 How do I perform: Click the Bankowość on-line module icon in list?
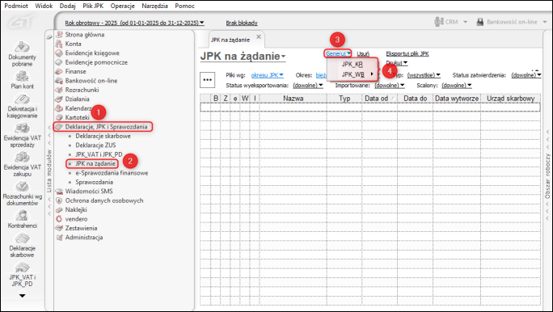(x=59, y=80)
